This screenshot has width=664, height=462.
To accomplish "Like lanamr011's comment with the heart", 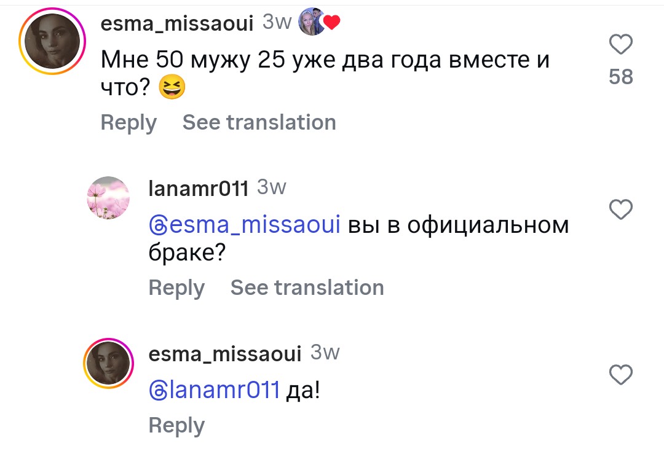I will coord(620,209).
